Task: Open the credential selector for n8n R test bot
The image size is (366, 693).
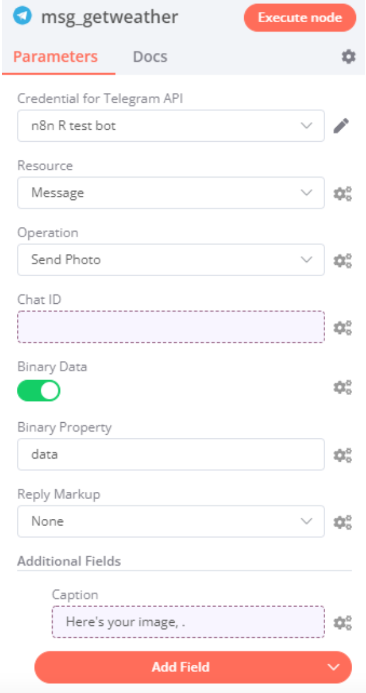Action: tap(171, 125)
